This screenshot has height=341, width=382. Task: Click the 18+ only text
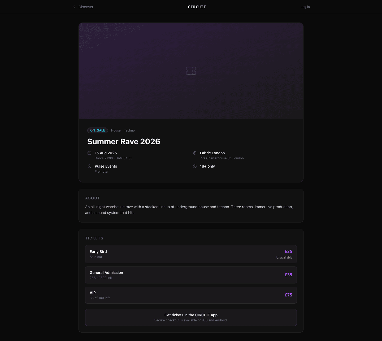[x=207, y=166]
